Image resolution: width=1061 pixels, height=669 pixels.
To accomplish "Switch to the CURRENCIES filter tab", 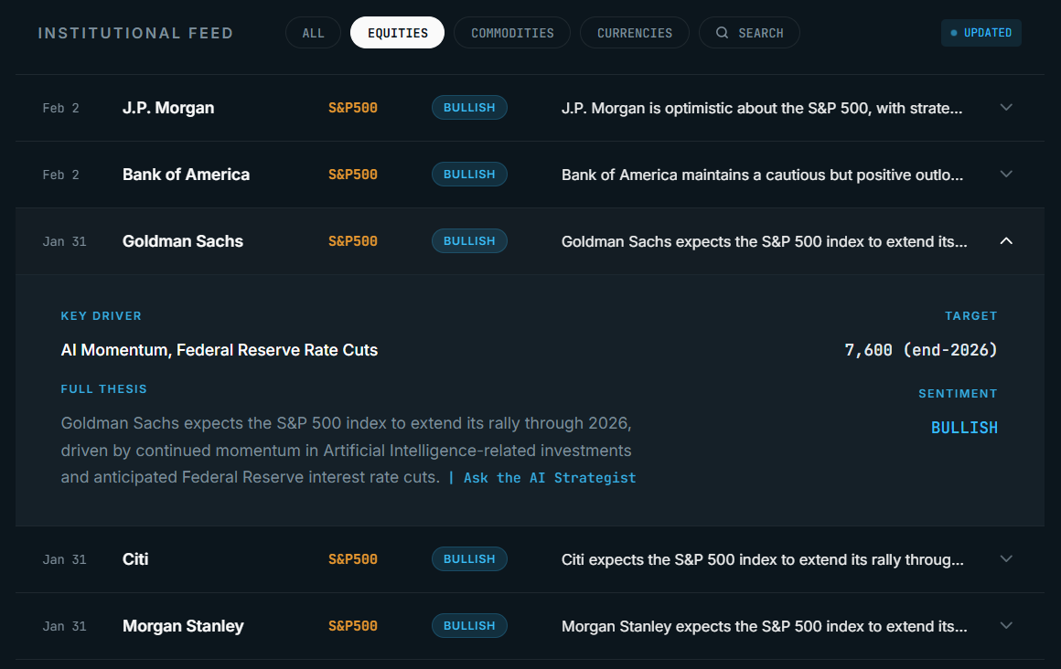I will coord(635,33).
